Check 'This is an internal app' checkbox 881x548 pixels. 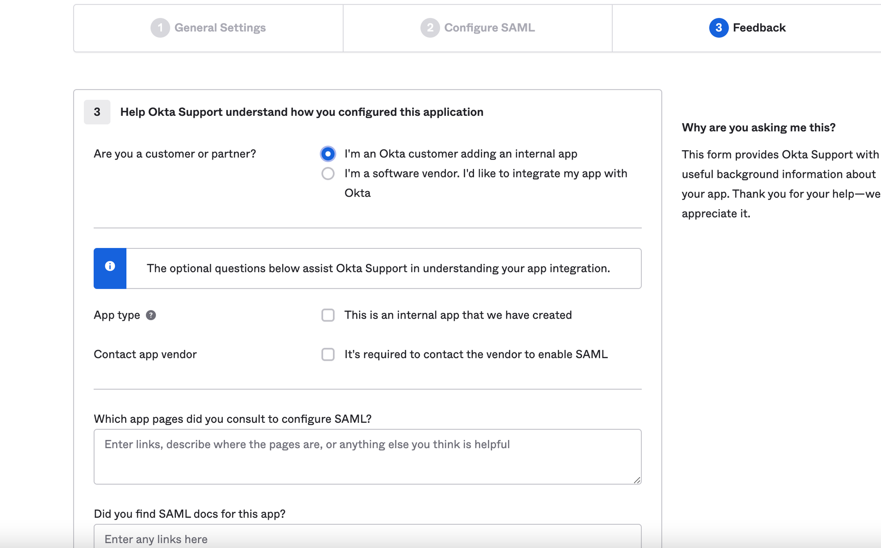(x=328, y=315)
